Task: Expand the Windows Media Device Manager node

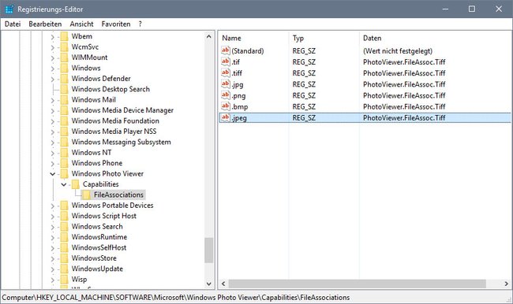Action: point(52,111)
